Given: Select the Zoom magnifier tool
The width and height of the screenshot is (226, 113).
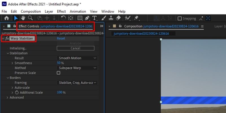Looking at the screenshot, I should (30, 18).
